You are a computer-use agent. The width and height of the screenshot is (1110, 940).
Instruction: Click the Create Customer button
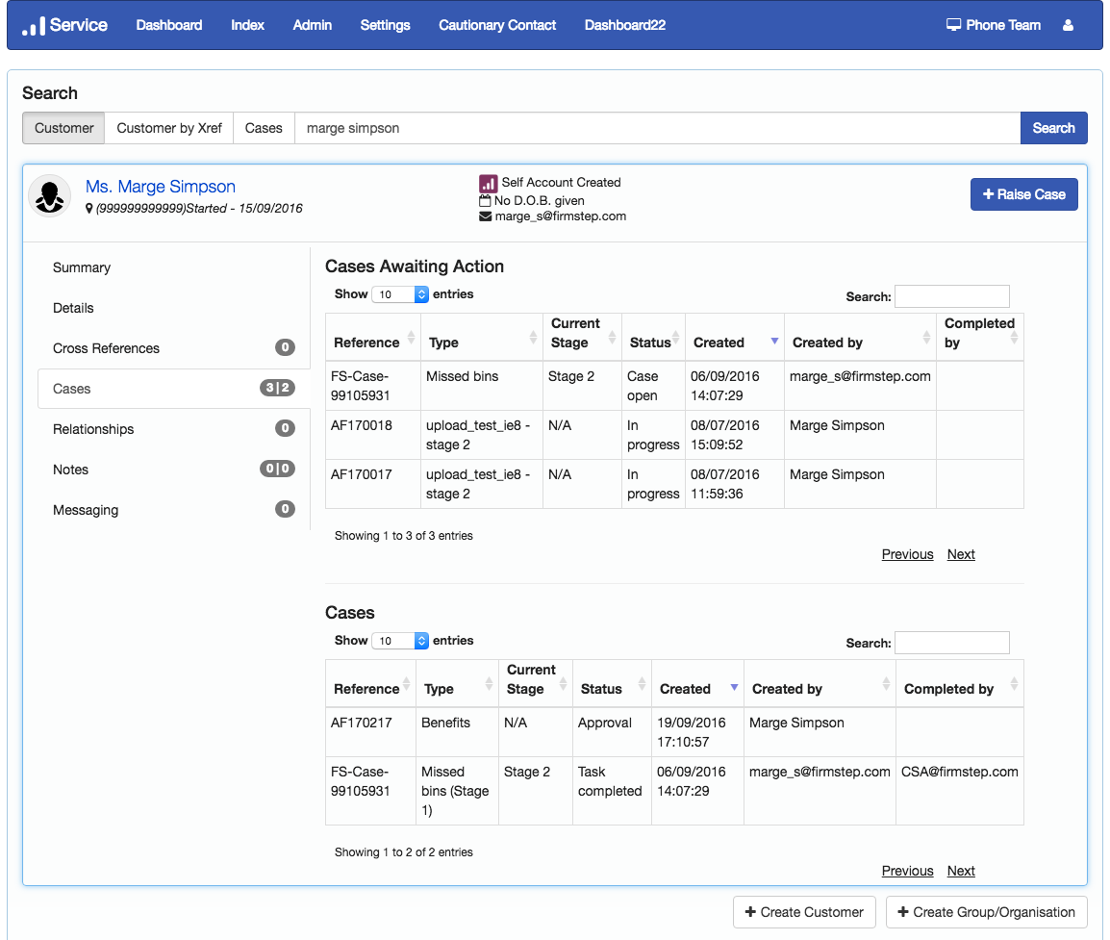pyautogui.click(x=804, y=912)
